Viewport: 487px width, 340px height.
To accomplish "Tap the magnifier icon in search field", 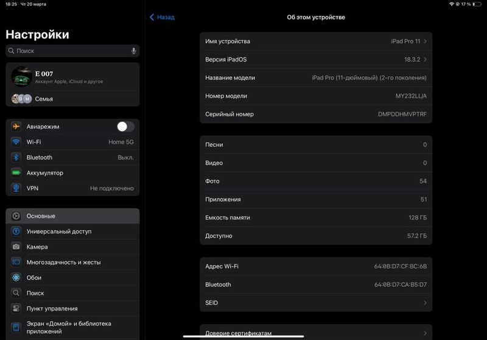I will point(11,51).
